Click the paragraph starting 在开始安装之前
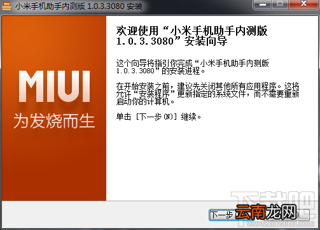This screenshot has width=320, height=230. tap(207, 94)
